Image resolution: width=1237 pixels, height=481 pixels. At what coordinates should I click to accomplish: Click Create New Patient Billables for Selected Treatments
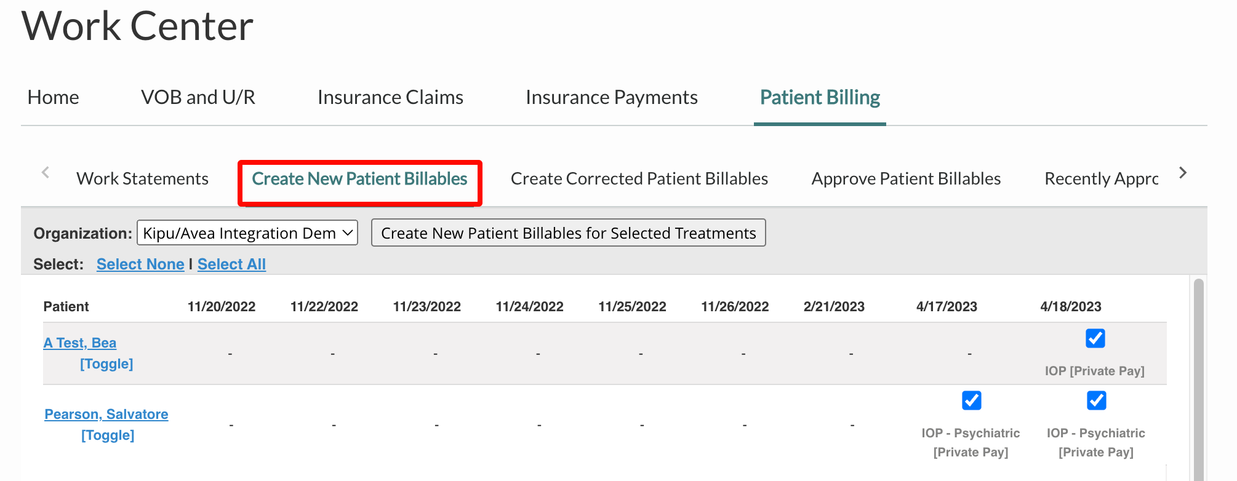point(568,233)
